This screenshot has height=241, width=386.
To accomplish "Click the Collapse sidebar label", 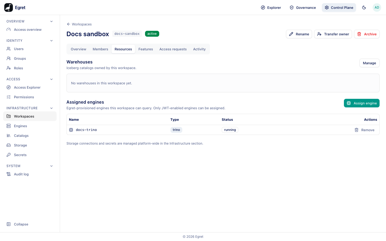I will pyautogui.click(x=21, y=224).
